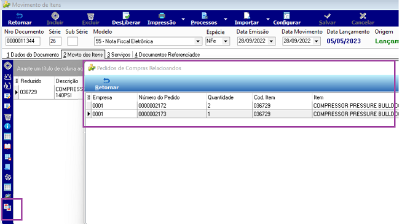Click the Processos toolbar icon
The image size is (402, 224).
click(x=204, y=16)
